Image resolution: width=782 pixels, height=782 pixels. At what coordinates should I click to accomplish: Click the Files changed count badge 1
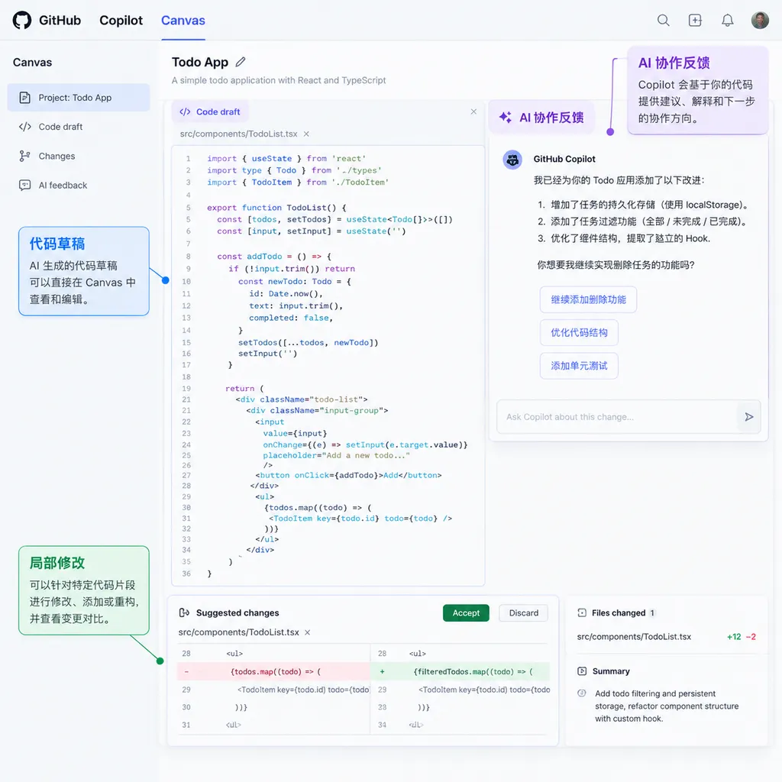tap(652, 613)
